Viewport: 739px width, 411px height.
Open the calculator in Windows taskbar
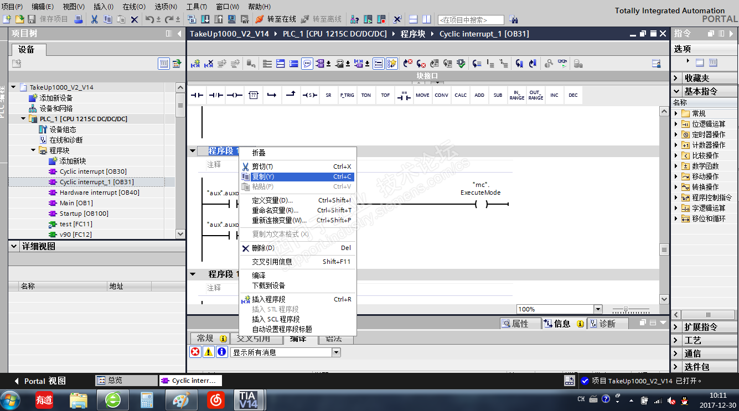coord(147,399)
